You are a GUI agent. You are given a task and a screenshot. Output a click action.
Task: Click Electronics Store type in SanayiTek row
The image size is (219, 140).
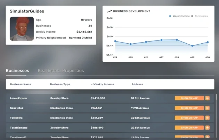point(62,108)
